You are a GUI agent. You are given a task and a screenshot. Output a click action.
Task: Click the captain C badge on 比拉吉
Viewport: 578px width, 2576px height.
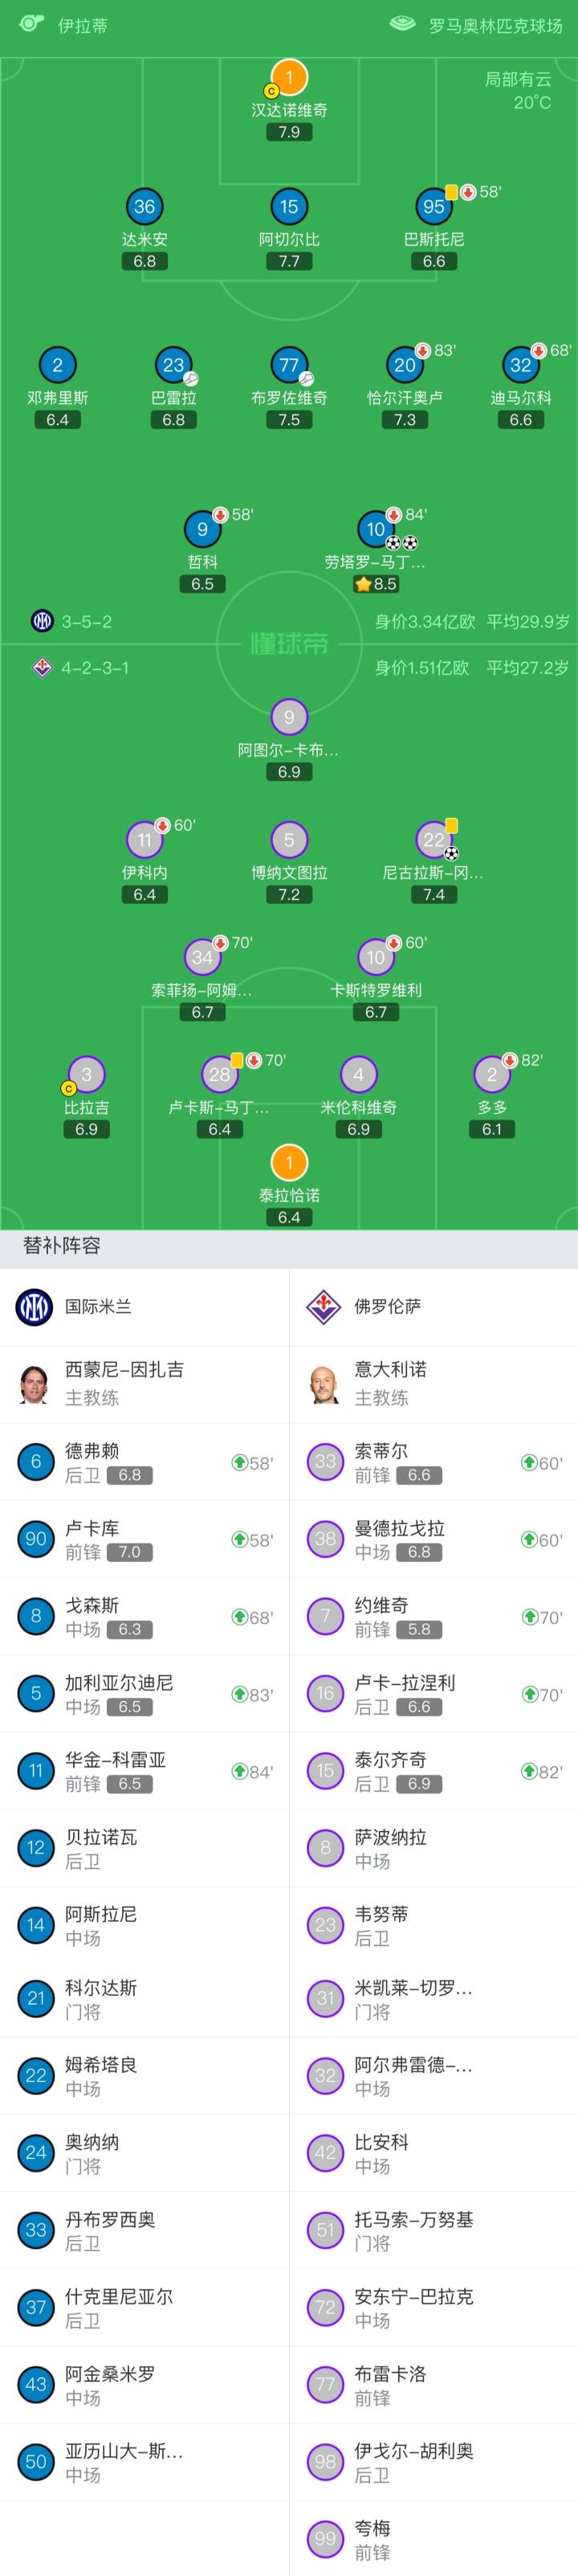tap(69, 1089)
